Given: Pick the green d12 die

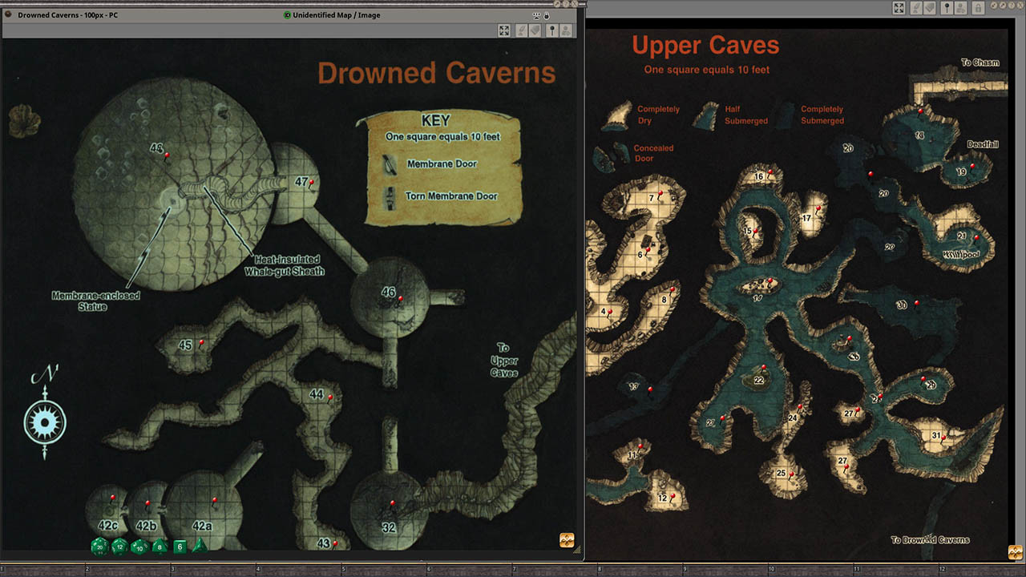Looking at the screenshot, I should (119, 547).
